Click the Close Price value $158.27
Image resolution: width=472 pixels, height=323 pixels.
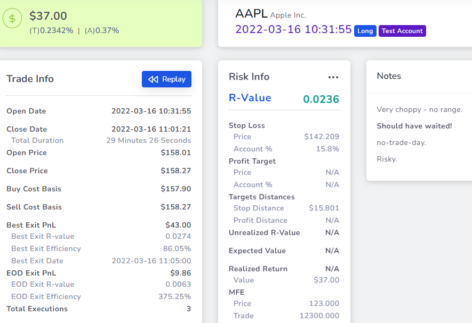(x=176, y=171)
